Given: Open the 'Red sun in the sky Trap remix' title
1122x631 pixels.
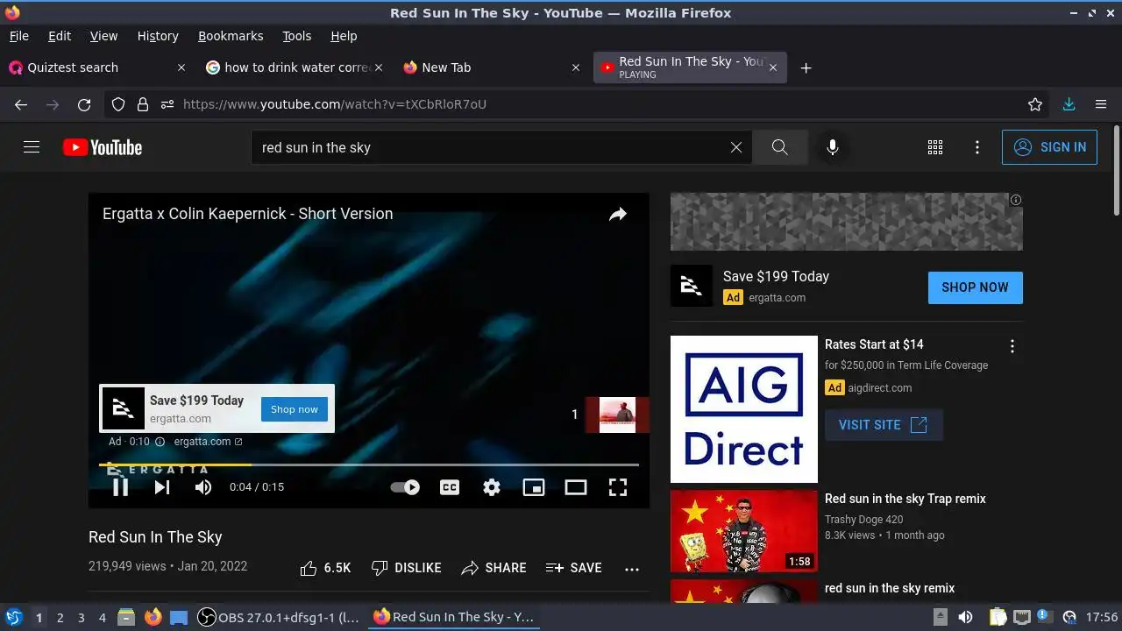Looking at the screenshot, I should pyautogui.click(x=905, y=499).
